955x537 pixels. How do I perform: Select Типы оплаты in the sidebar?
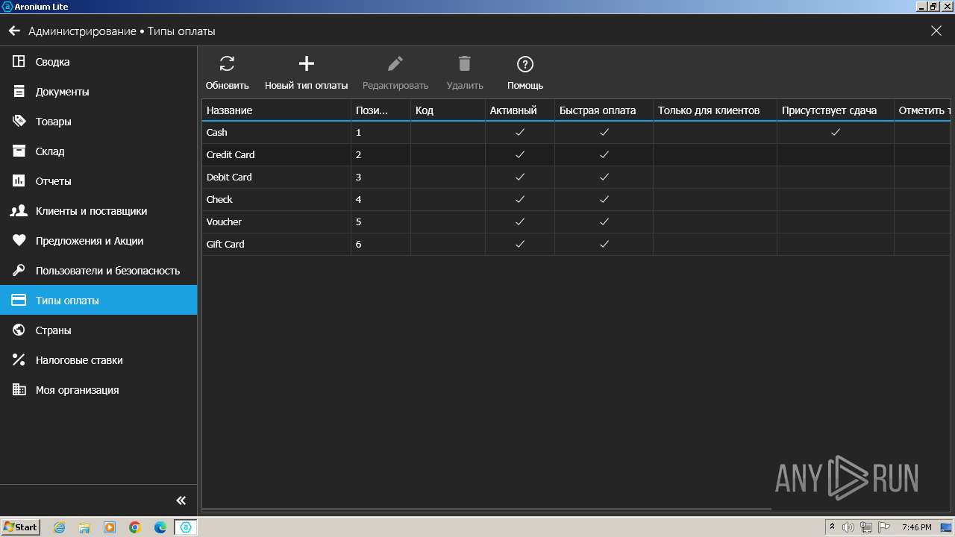point(98,300)
